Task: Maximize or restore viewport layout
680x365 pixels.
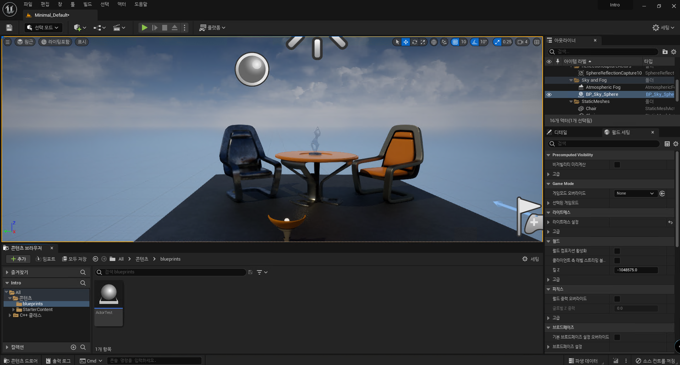Action: [x=537, y=42]
